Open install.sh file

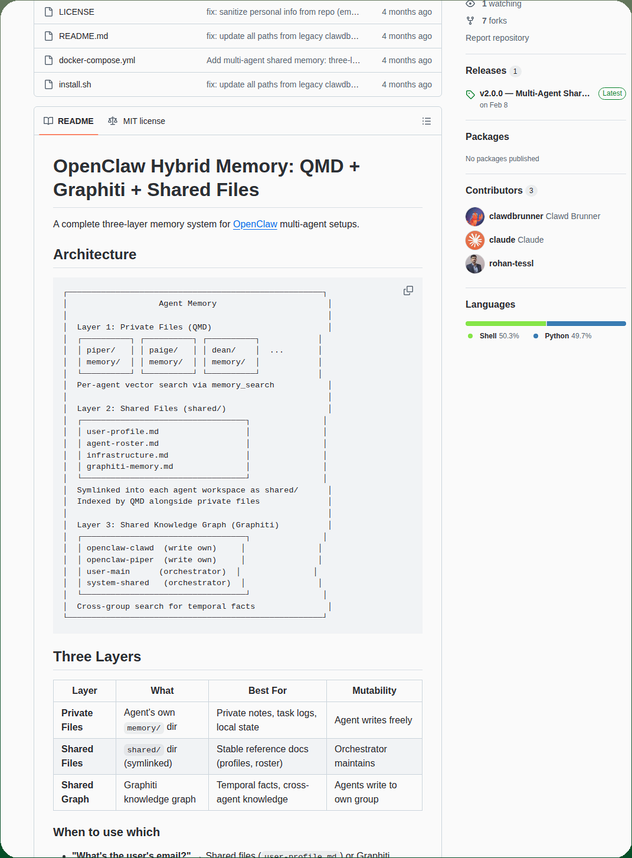point(75,84)
